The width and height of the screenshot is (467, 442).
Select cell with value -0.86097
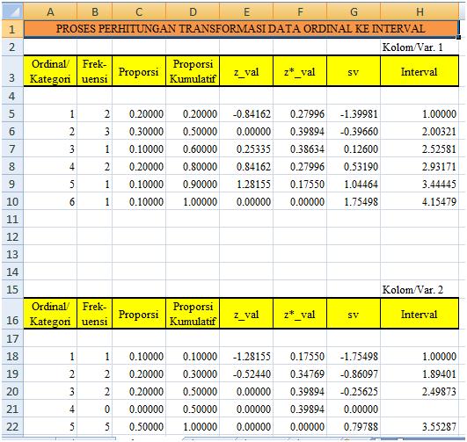354,373
